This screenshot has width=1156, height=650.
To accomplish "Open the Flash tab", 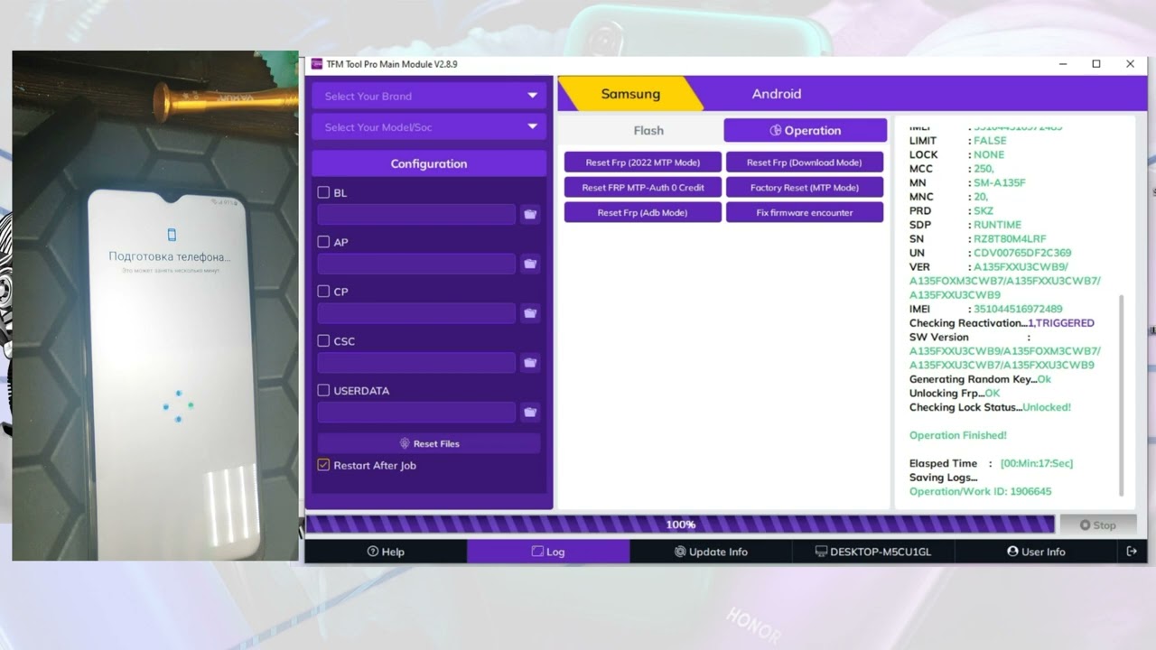I will pos(648,131).
